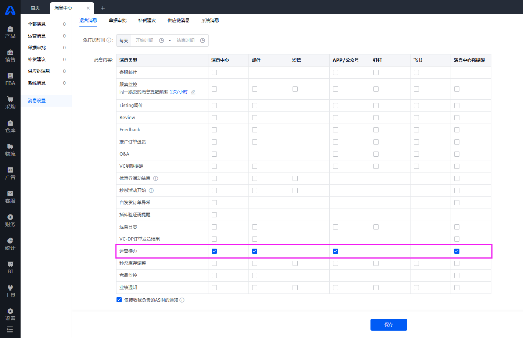Viewport: 523px width, 338px height.
Task: Click the info icon beside 免打扰时间
Action: point(109,40)
